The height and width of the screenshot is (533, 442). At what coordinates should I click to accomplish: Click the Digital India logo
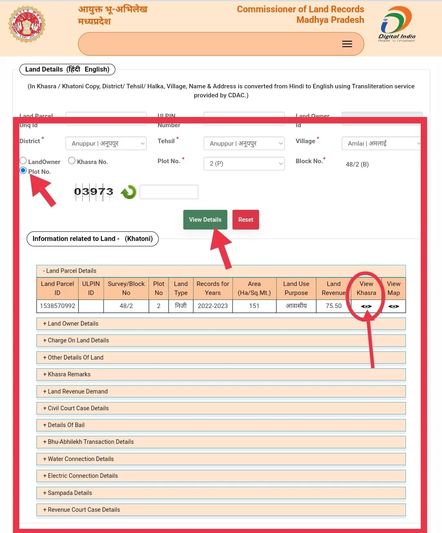click(x=396, y=25)
